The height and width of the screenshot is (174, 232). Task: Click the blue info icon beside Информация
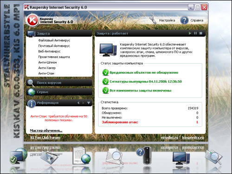tap(32, 103)
